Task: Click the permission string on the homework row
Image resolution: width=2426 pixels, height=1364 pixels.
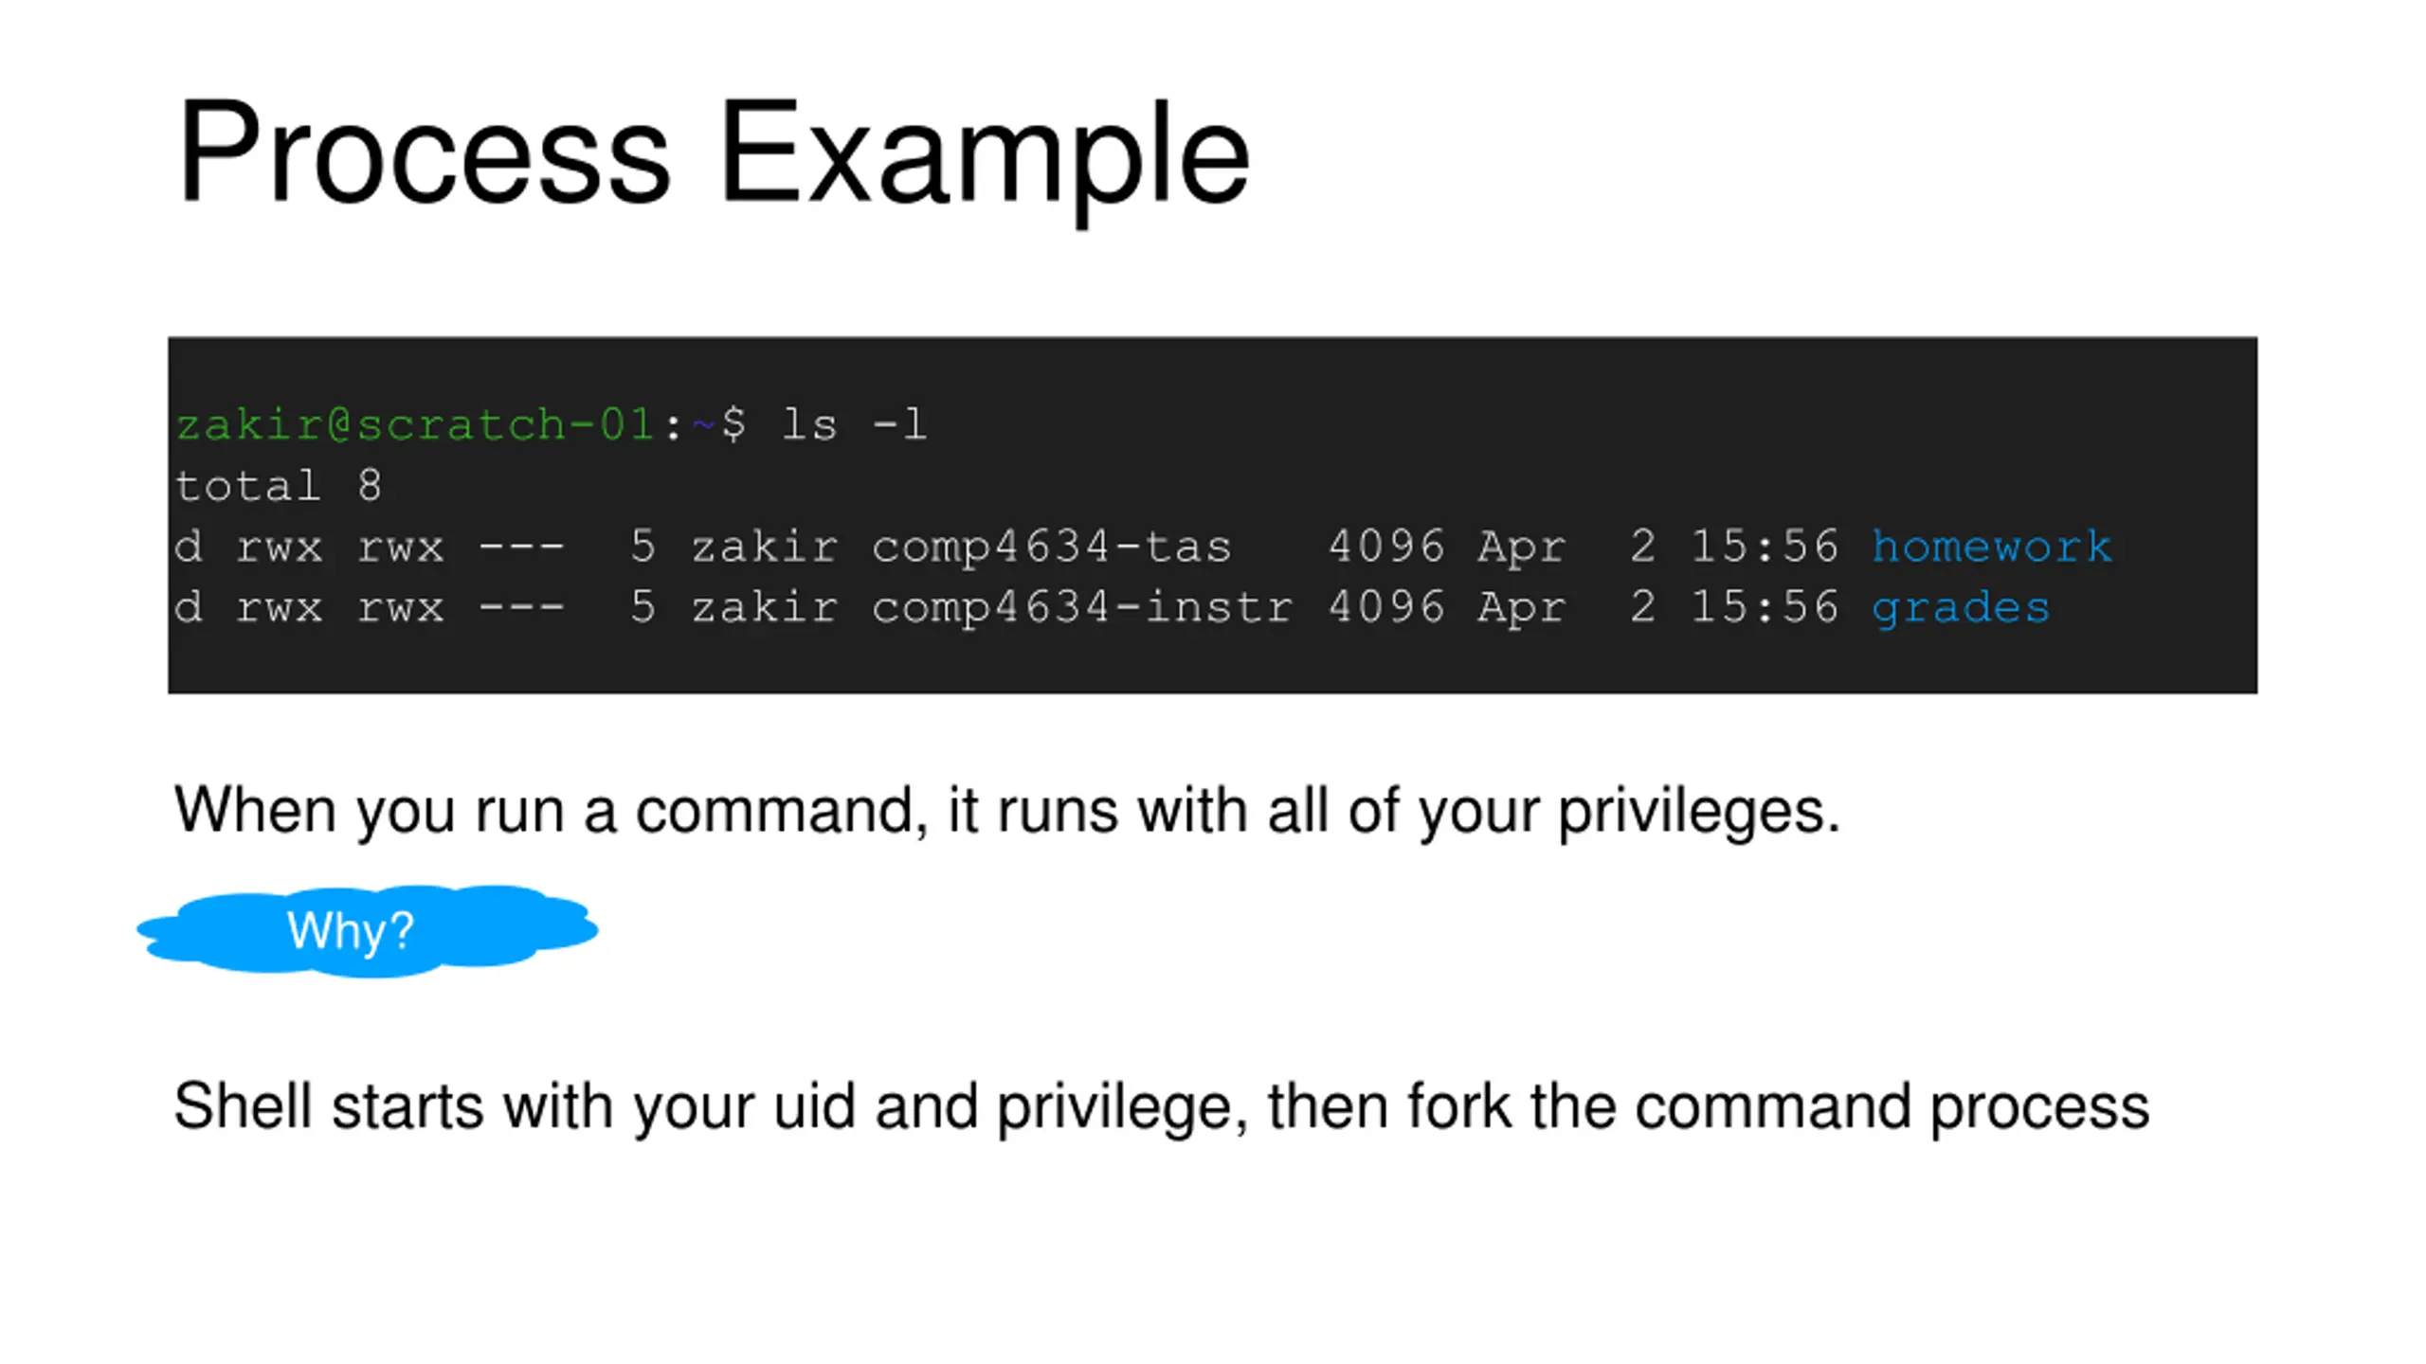Action: pyautogui.click(x=370, y=547)
